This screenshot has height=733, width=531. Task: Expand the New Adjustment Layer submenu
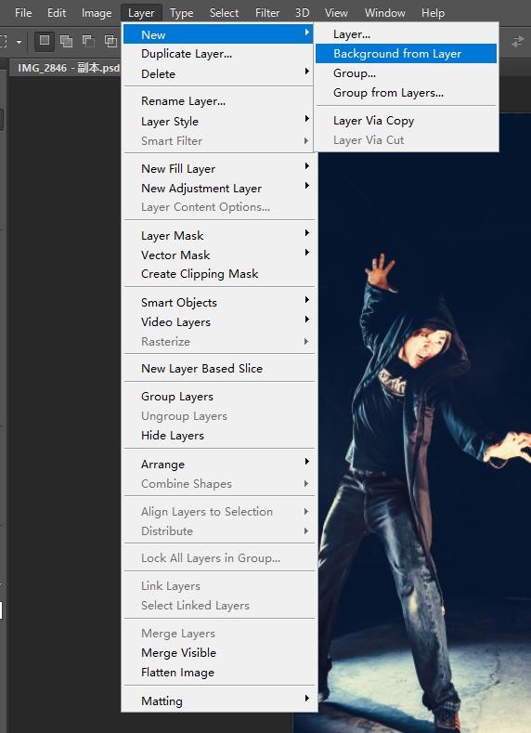218,188
